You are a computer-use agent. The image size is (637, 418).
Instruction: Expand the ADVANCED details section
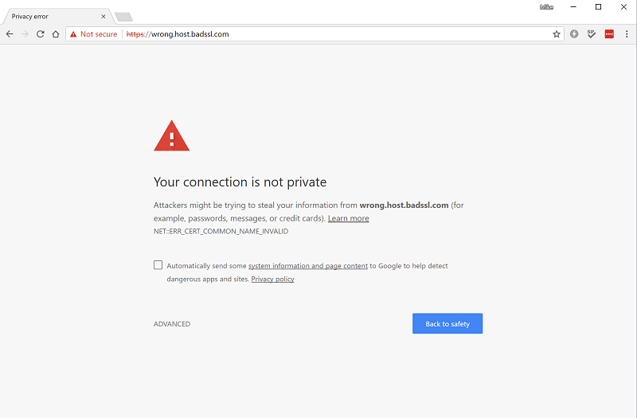point(172,324)
